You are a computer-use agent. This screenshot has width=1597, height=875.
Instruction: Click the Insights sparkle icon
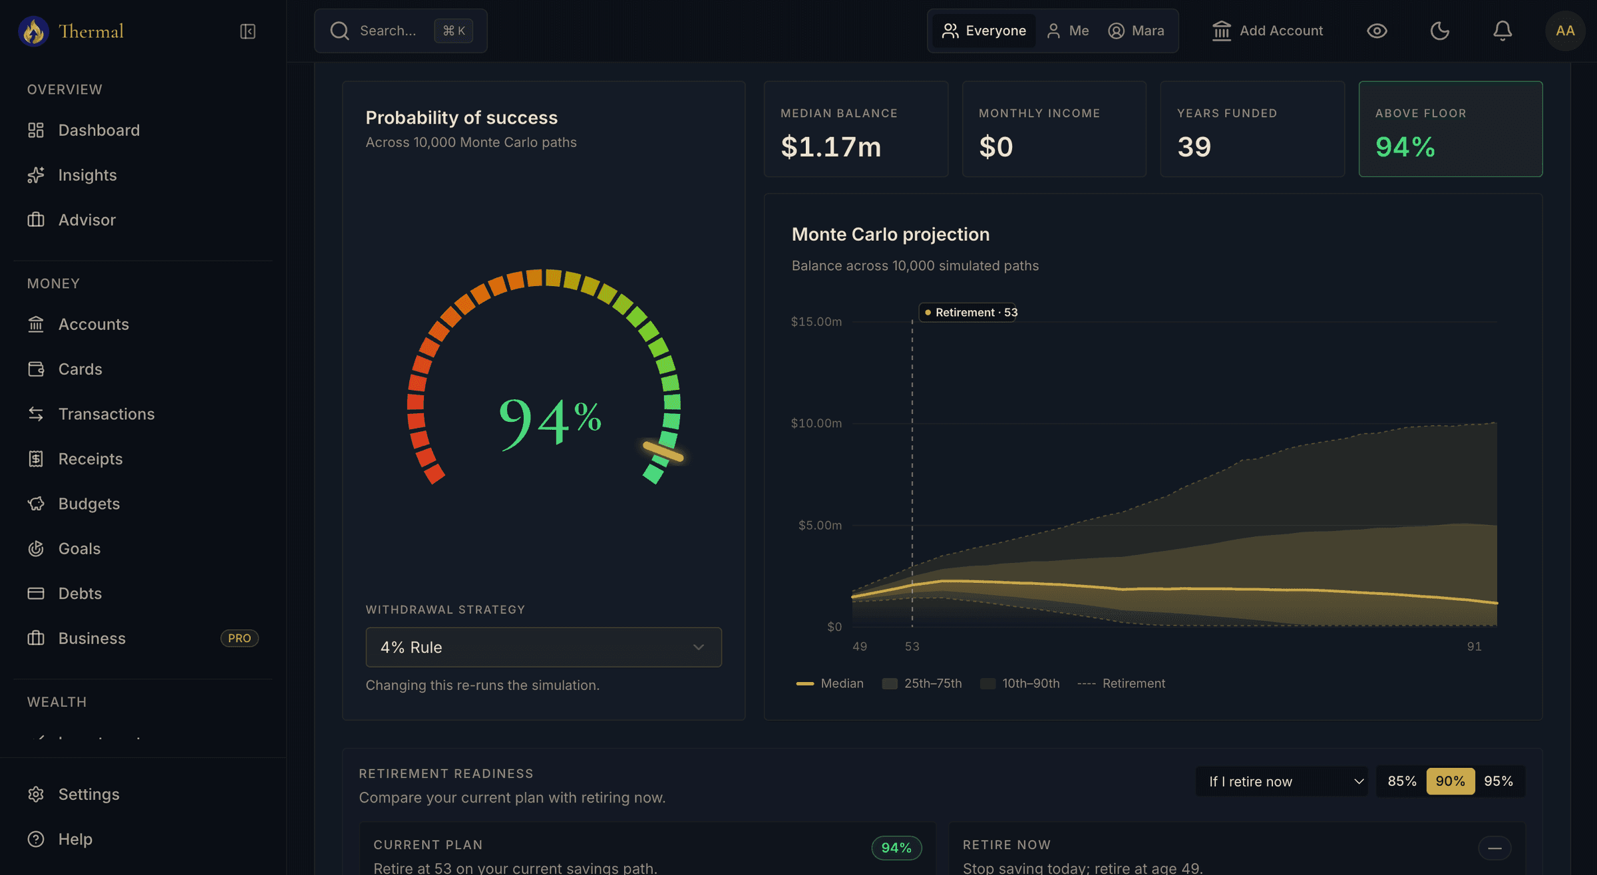tap(36, 175)
